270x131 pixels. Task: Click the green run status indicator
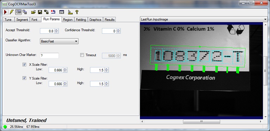[5, 127]
